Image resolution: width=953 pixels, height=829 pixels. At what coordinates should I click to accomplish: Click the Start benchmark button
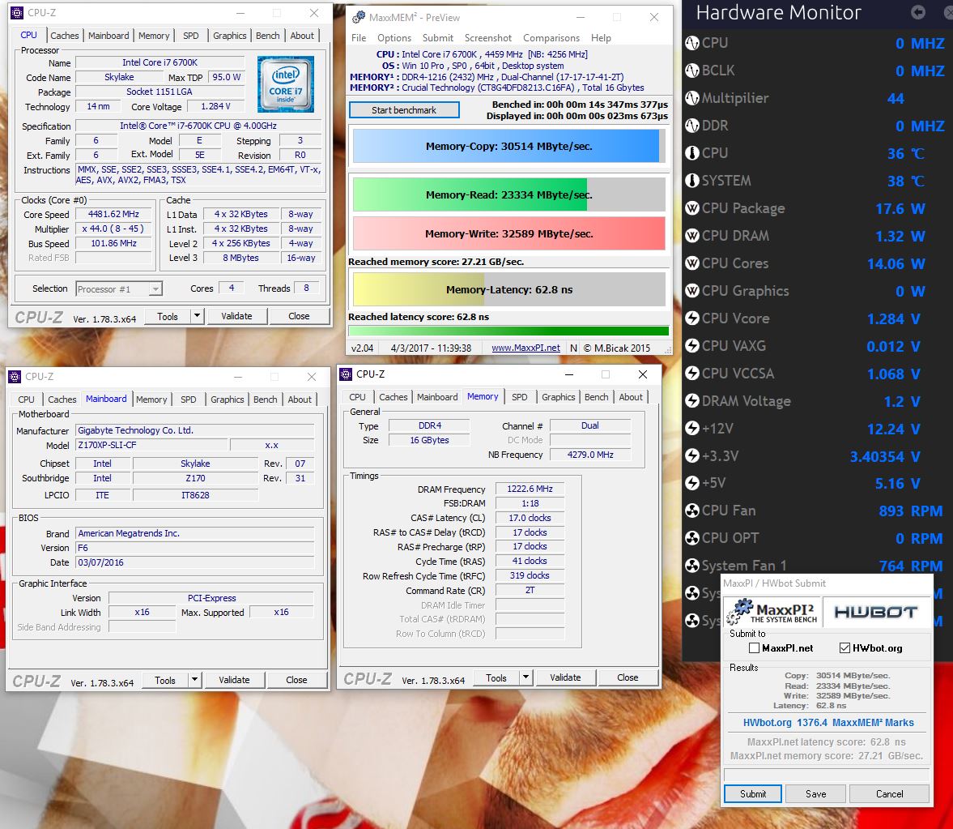point(404,110)
